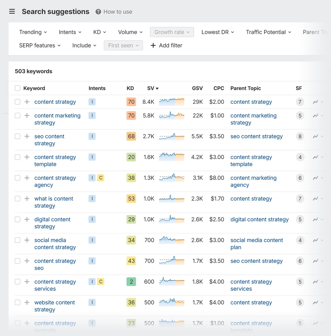The height and width of the screenshot is (336, 331).
Task: Open trend chart icon for content strategy row
Action: point(316,102)
